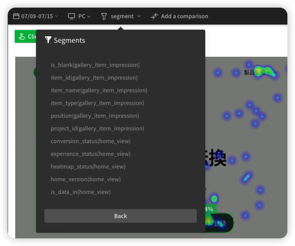Click the Segments panel funnel icon
Image resolution: width=295 pixels, height=246 pixels.
tap(48, 40)
